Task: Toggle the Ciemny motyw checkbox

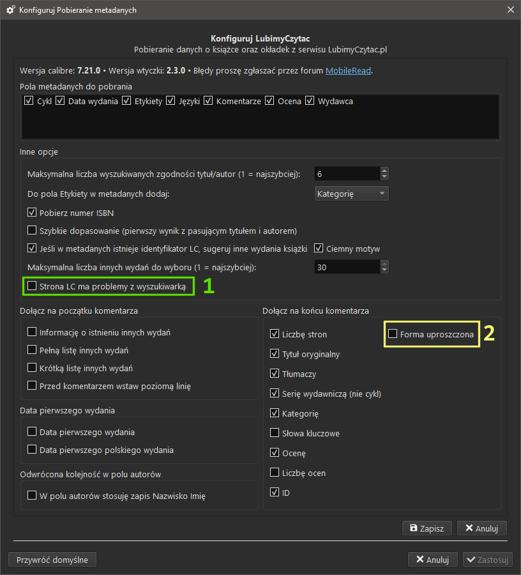Action: click(319, 249)
